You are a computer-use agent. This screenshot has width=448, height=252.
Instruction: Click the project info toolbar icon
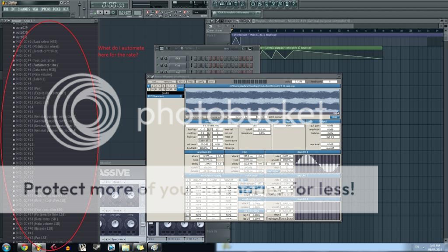287,4
